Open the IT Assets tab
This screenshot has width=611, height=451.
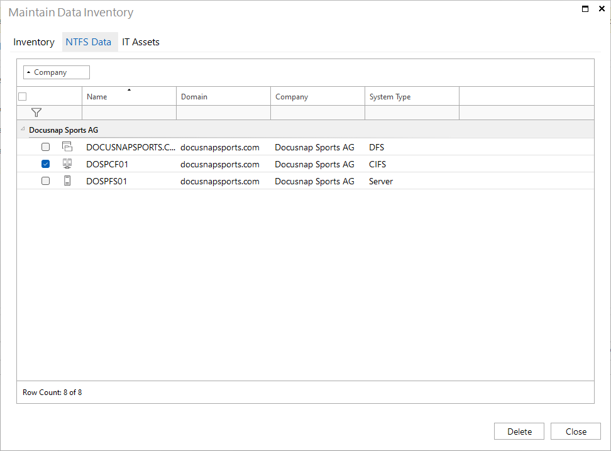click(141, 42)
